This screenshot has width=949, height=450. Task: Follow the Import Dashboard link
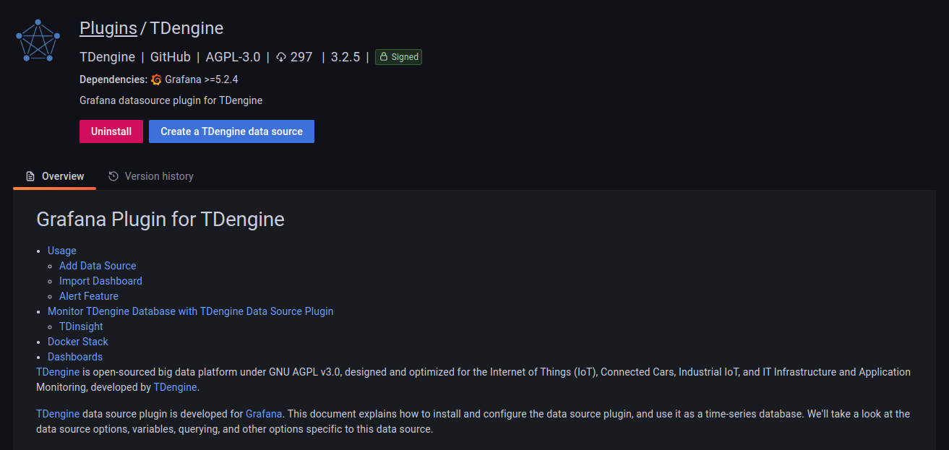(100, 281)
